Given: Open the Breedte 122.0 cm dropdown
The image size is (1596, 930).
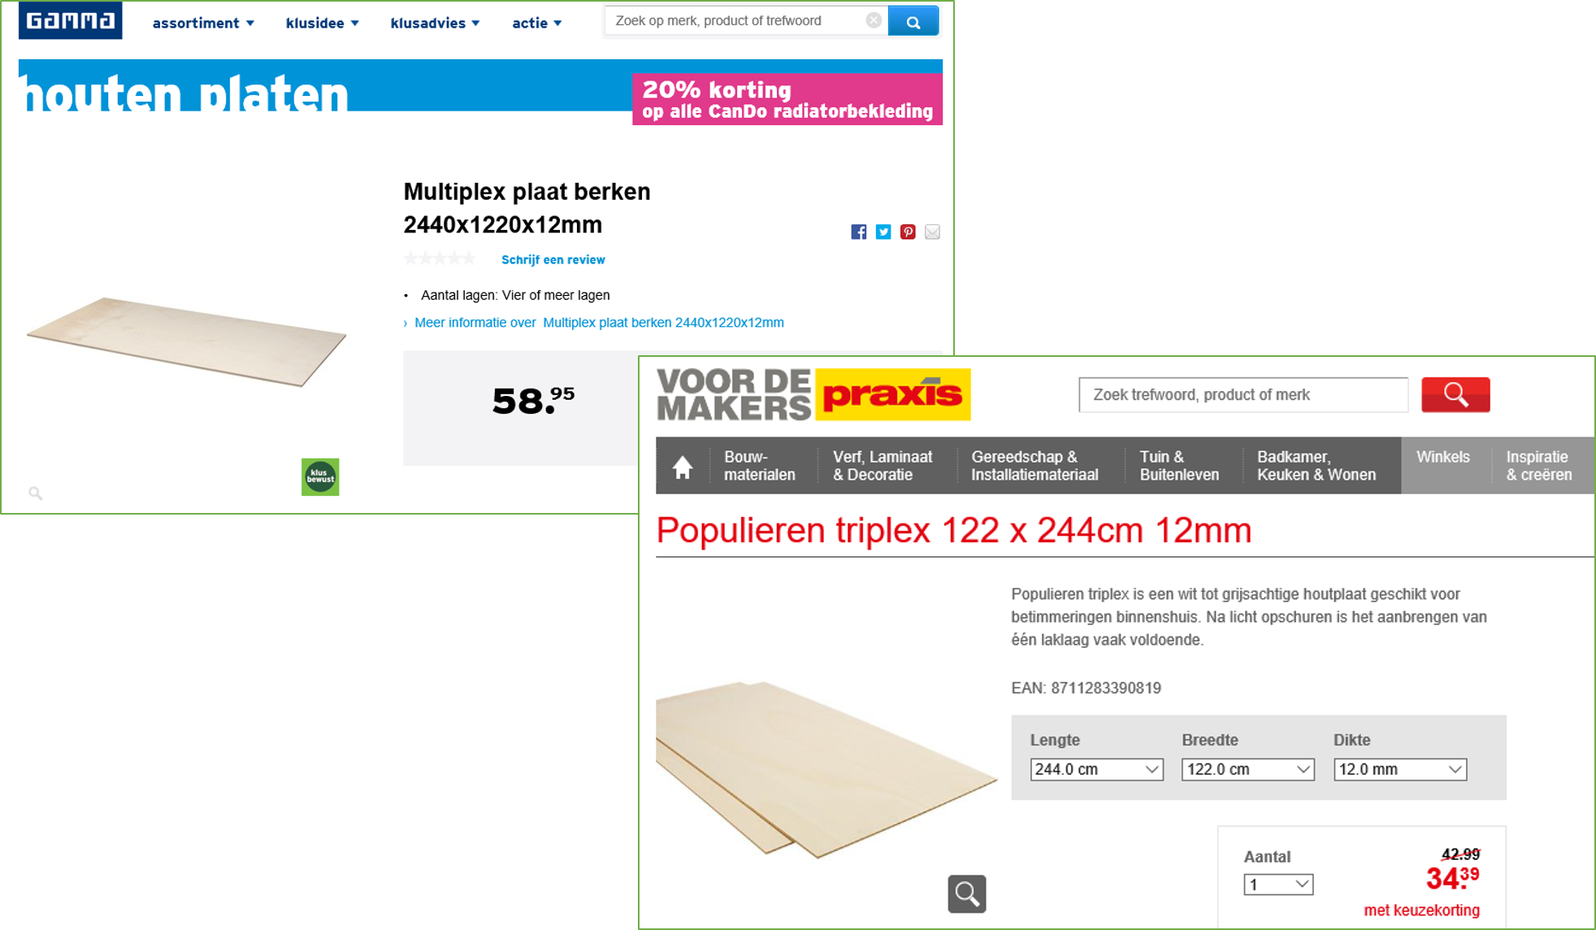Looking at the screenshot, I should coord(1247,769).
